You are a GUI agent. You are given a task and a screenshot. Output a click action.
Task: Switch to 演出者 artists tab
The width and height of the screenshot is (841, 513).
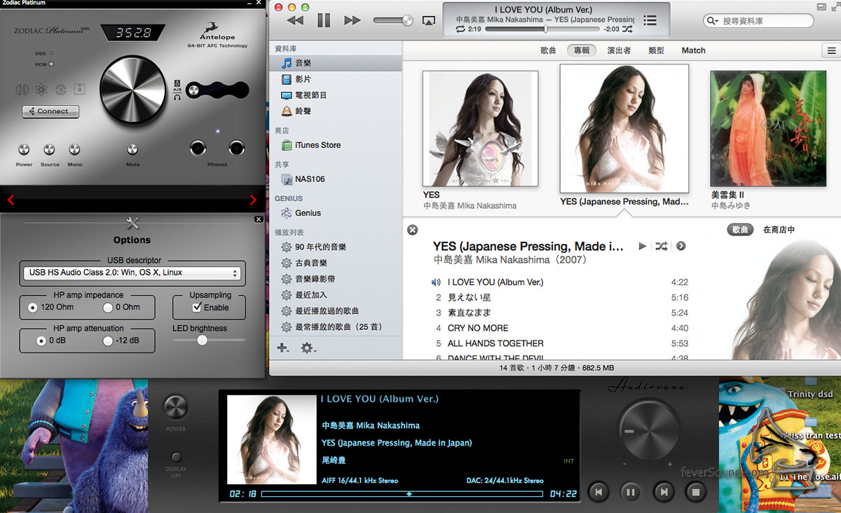619,50
